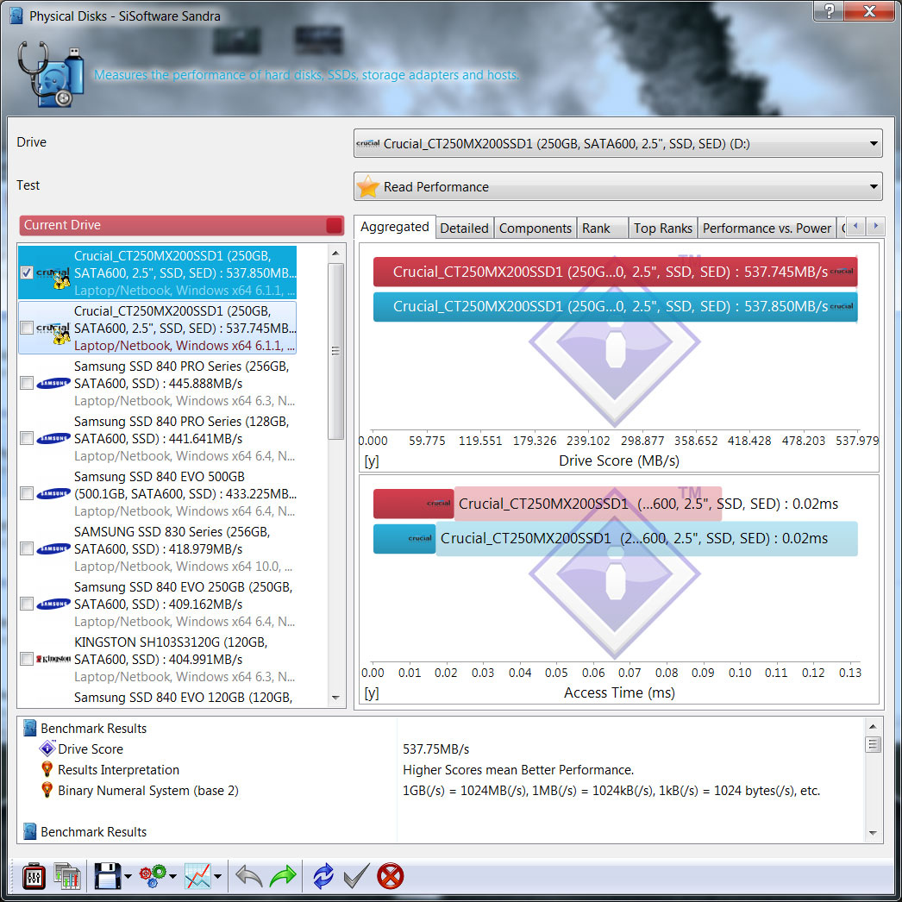This screenshot has width=902, height=902.
Task: Click the colored gears settings icon
Action: click(153, 876)
